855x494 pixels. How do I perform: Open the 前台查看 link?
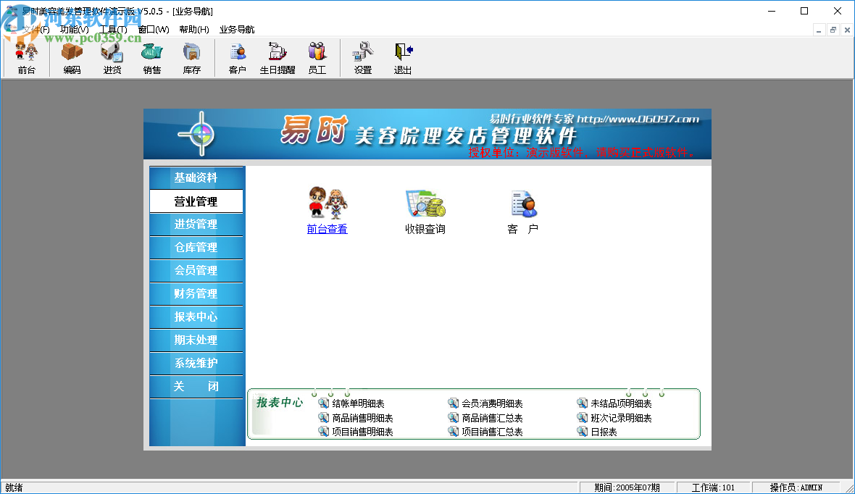(327, 229)
